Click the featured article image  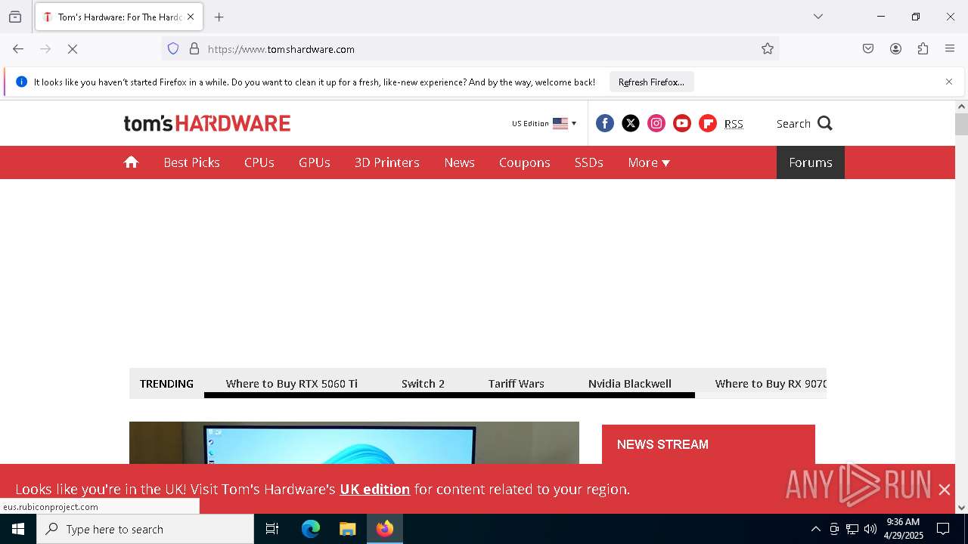pos(354,443)
